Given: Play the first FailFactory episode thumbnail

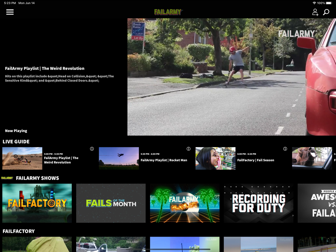Looking at the screenshot, I should [x=37, y=244].
